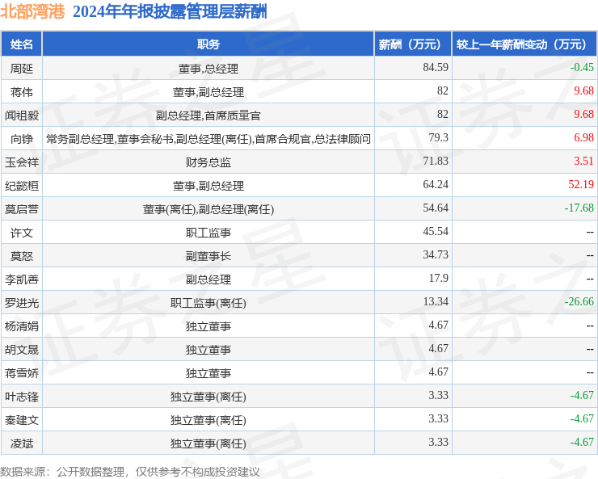Click 李凯善's position 副总经理

coord(208,279)
